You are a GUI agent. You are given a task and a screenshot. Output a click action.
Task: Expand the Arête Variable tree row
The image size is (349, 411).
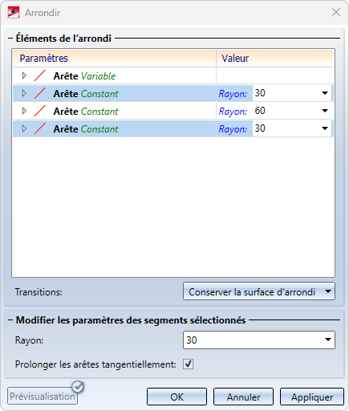(x=24, y=75)
